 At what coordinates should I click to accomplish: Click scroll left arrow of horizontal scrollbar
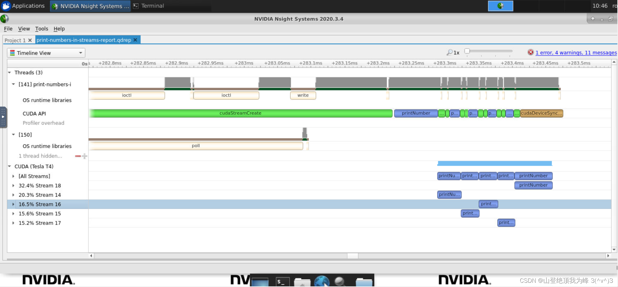(x=91, y=256)
